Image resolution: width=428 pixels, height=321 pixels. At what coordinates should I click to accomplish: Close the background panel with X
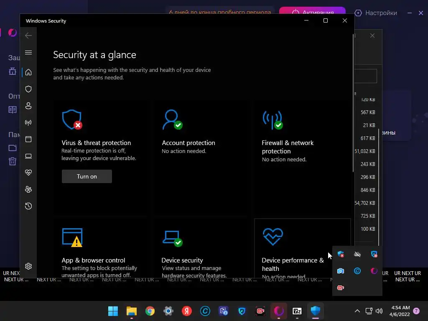(x=372, y=36)
